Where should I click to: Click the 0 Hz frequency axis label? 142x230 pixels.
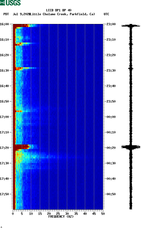coord(13,214)
